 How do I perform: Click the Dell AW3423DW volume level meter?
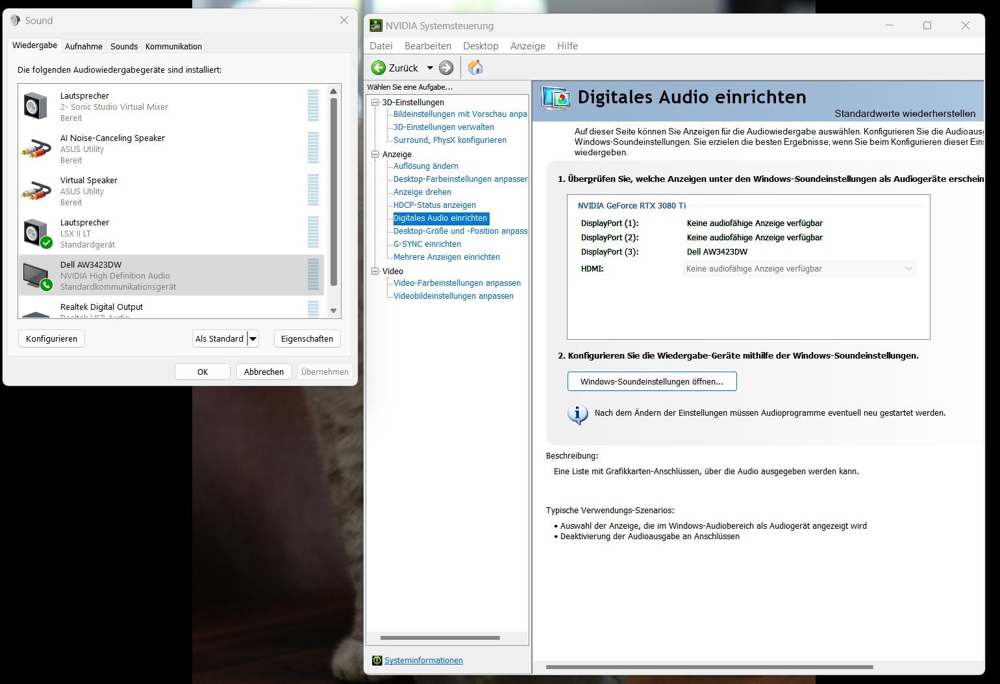coord(313,275)
